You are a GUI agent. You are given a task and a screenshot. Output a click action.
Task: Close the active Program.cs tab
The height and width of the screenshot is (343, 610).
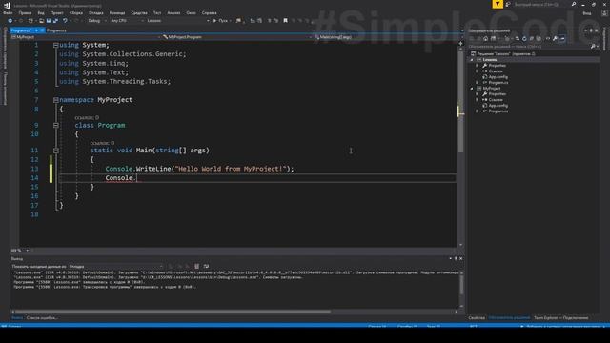tap(42, 30)
